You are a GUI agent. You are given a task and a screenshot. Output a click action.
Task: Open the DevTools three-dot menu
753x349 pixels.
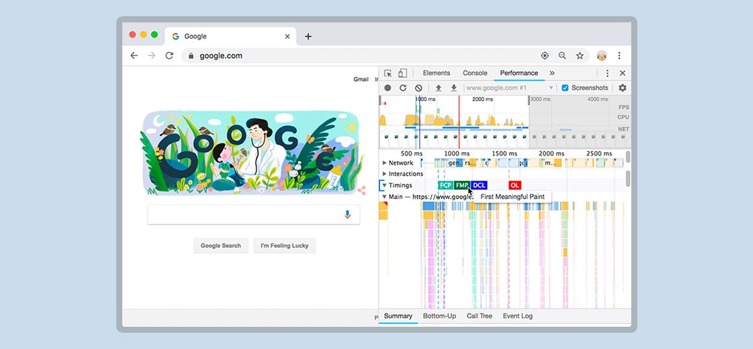(607, 73)
